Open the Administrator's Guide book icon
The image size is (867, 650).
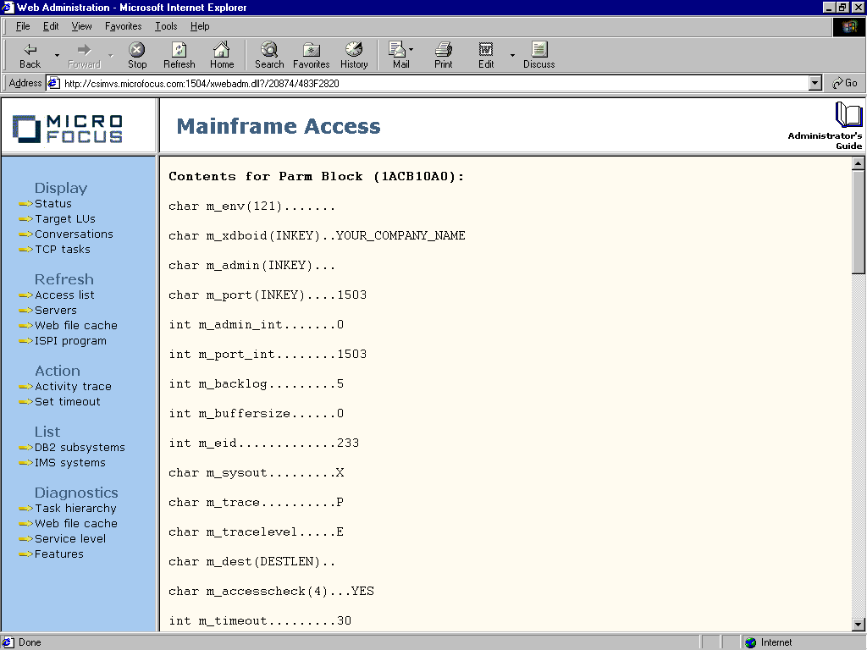pyautogui.click(x=848, y=115)
